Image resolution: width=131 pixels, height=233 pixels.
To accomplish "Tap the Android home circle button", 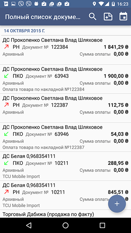I will click(x=65, y=225).
